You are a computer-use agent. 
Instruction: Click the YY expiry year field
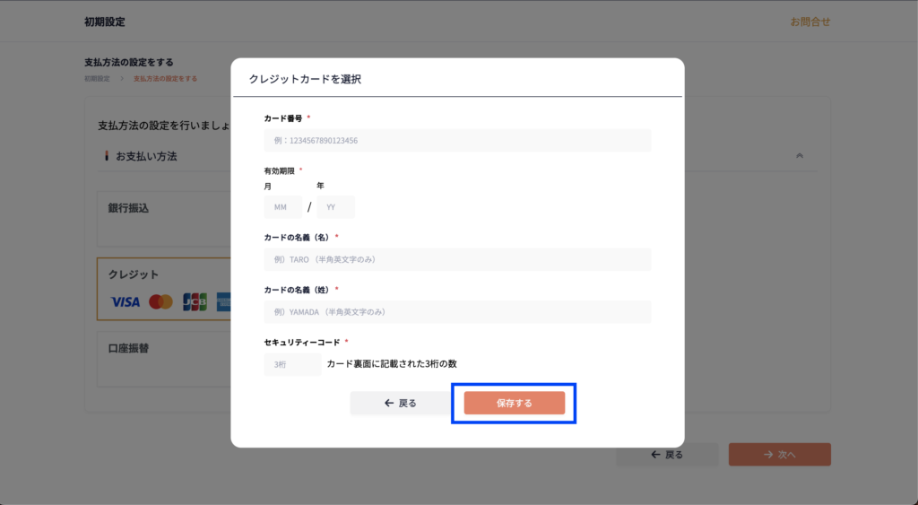click(335, 207)
